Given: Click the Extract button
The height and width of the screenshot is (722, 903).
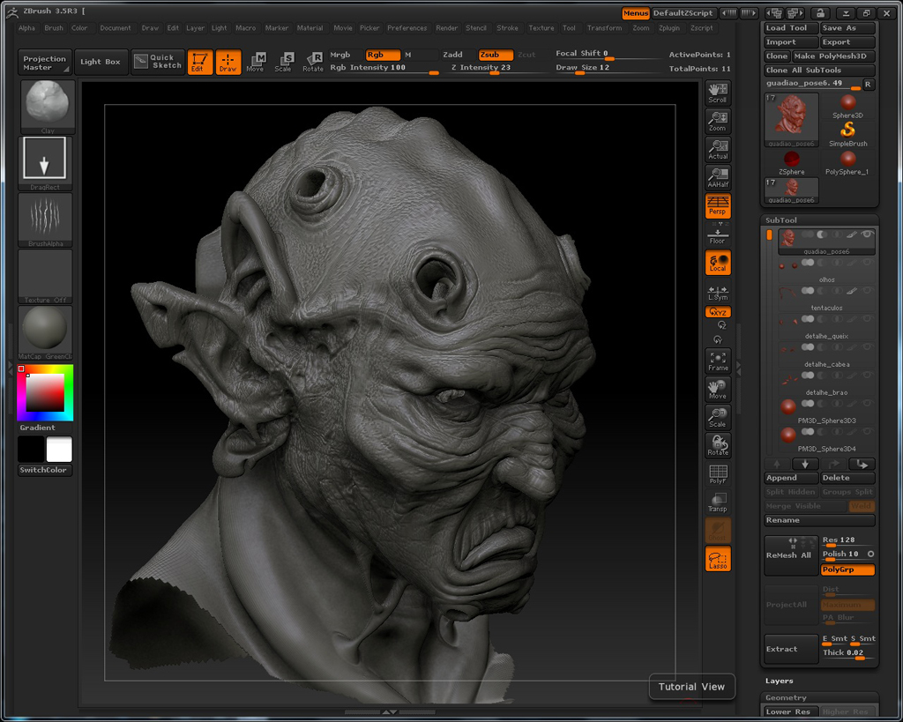Looking at the screenshot, I should coord(791,649).
